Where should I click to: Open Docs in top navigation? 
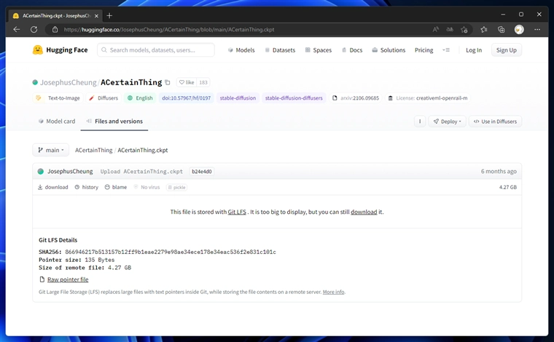352,50
